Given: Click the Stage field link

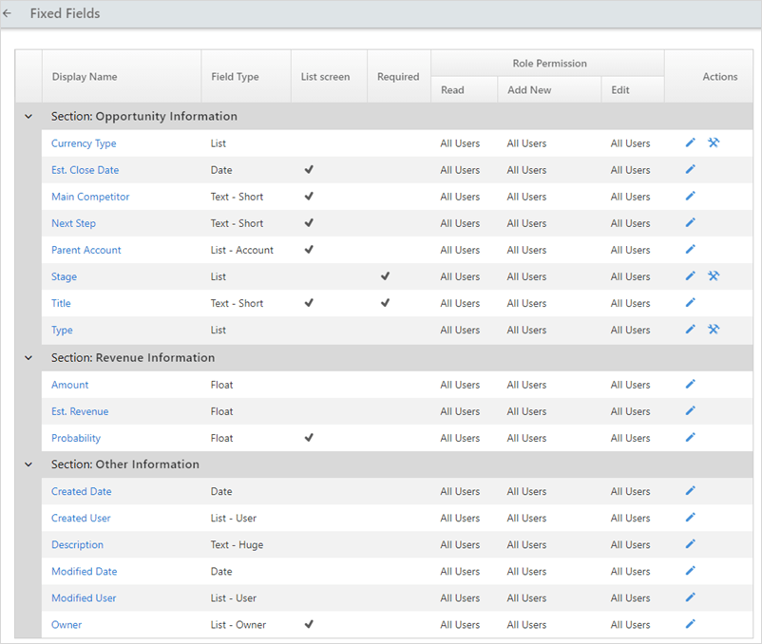Looking at the screenshot, I should (x=65, y=276).
